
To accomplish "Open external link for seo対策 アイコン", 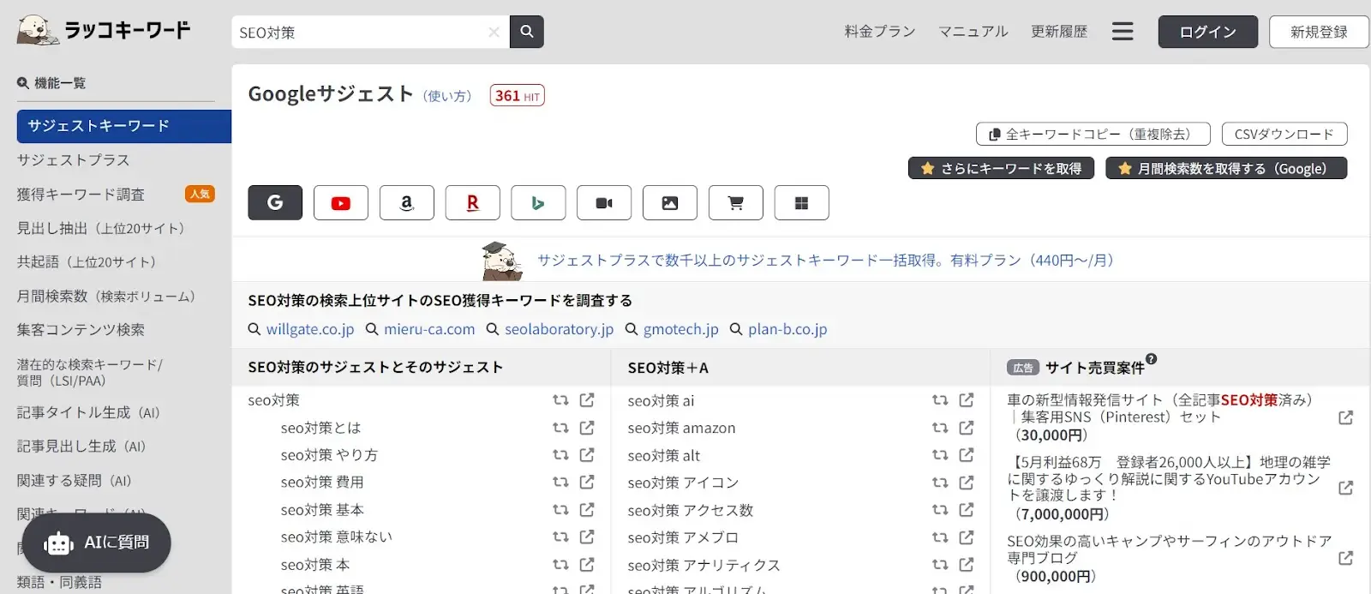I will (x=967, y=482).
